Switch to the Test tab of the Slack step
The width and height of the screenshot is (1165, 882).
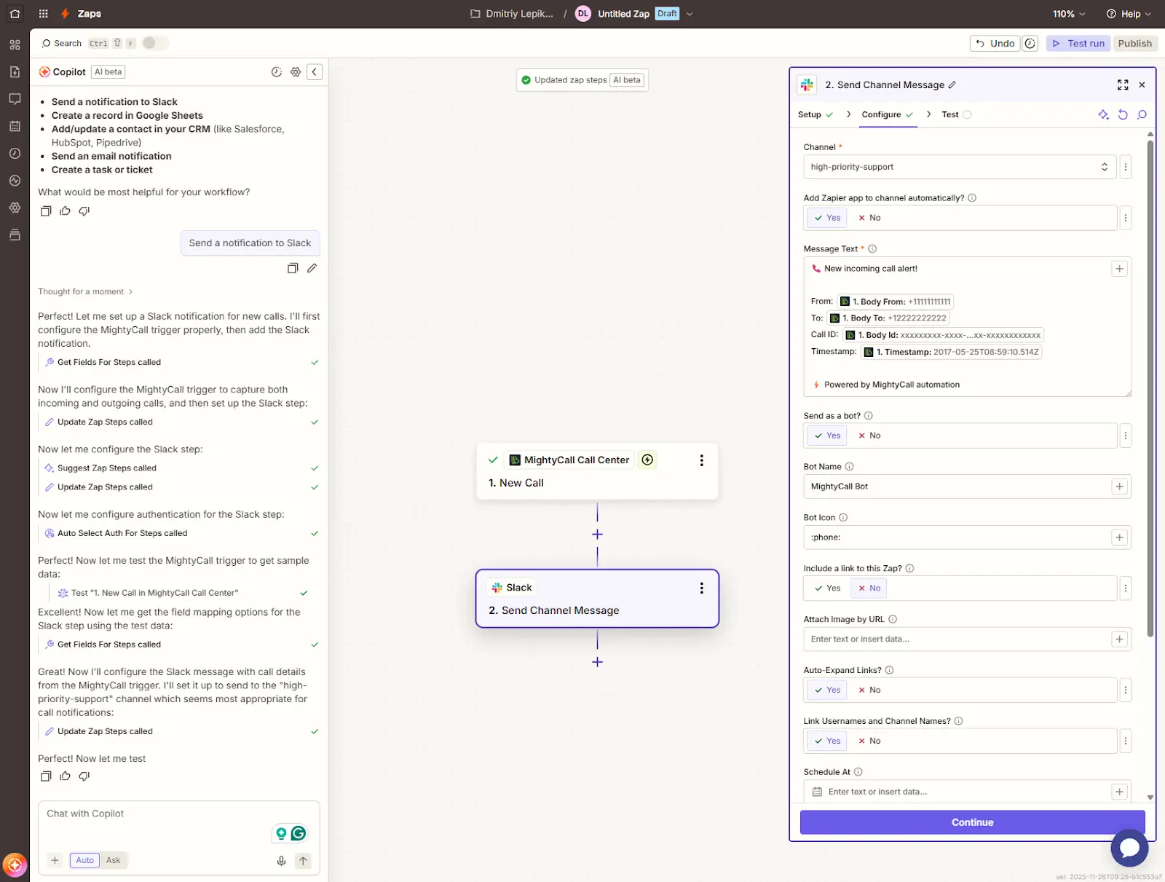[x=950, y=114]
